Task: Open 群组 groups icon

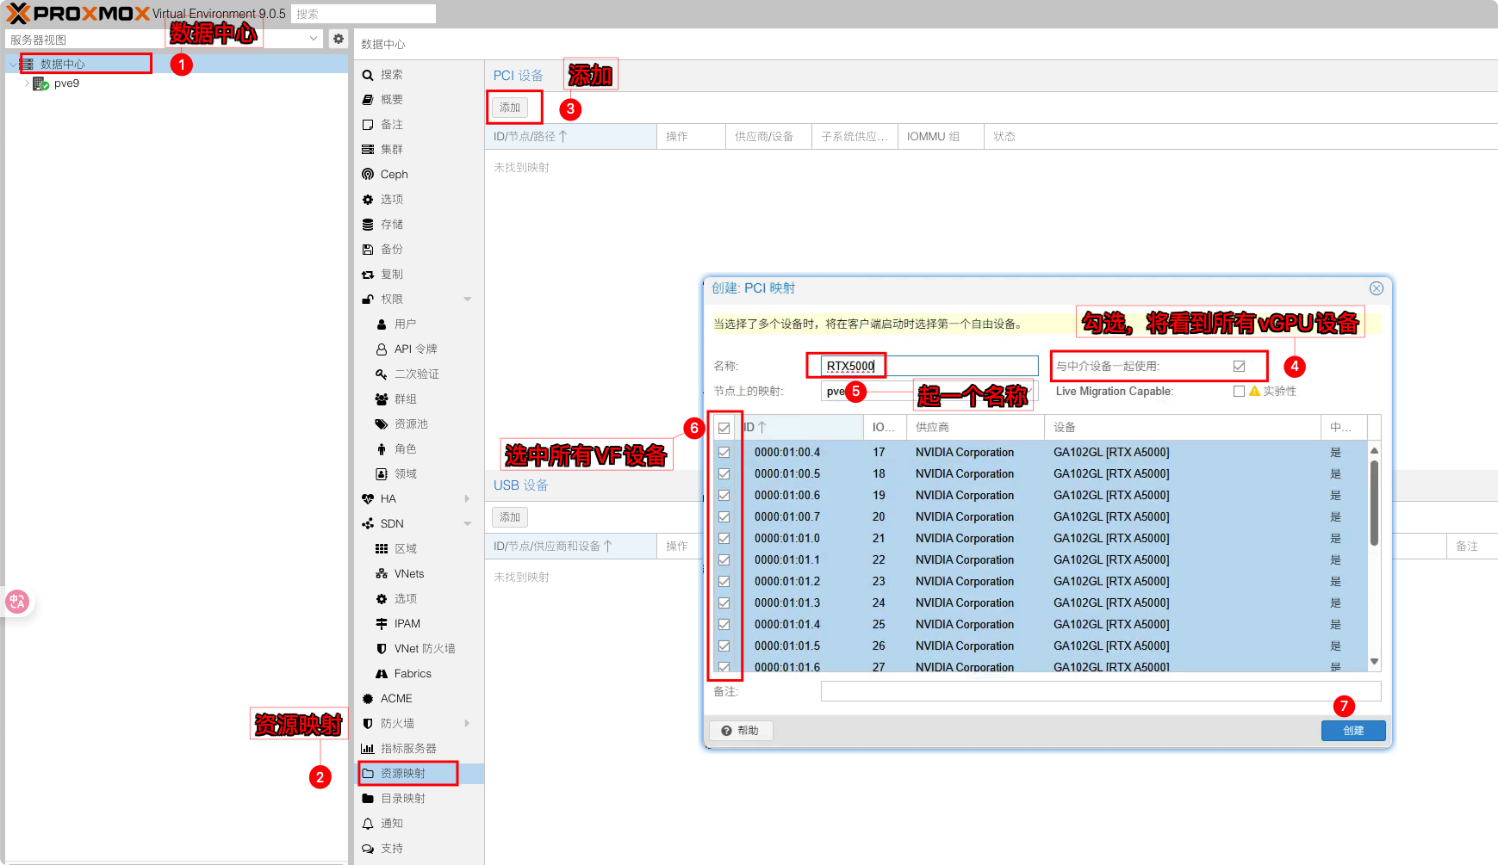Action: tap(382, 399)
